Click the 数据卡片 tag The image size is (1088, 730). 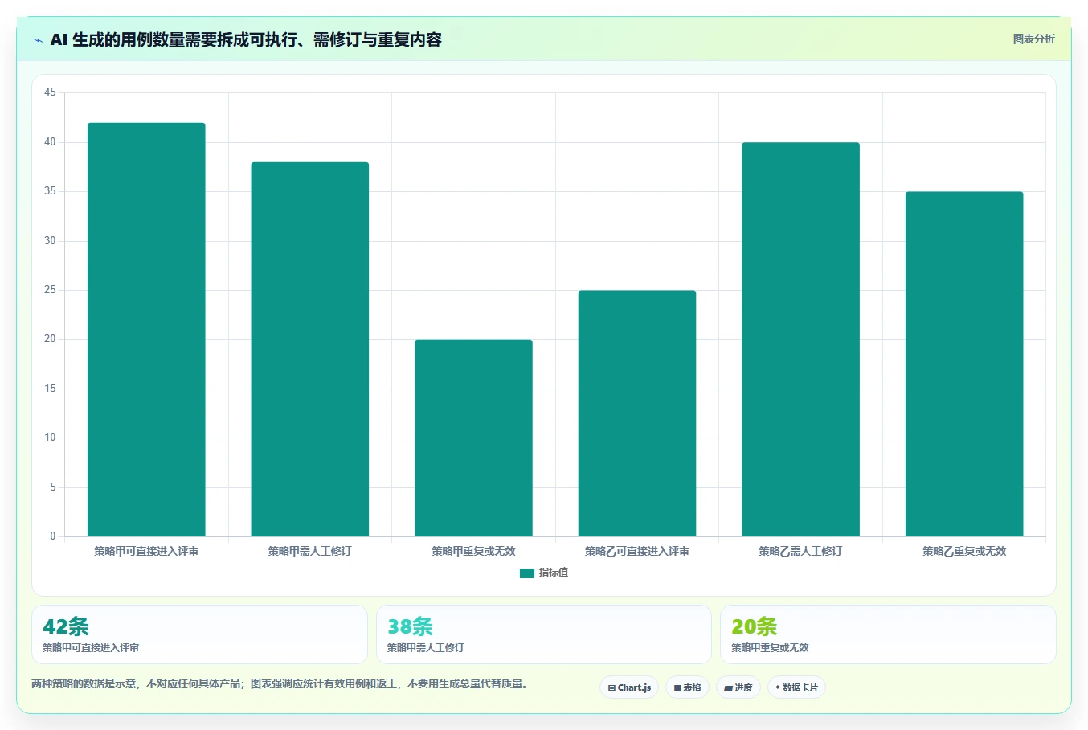coord(796,687)
